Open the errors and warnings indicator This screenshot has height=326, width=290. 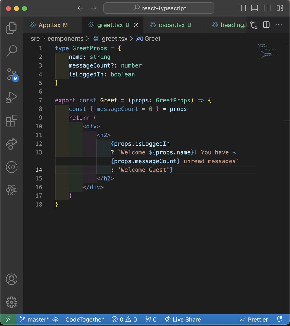pyautogui.click(x=124, y=319)
